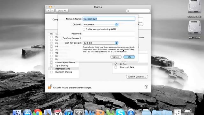Select the Xgrid Sharing service row
The width and height of the screenshot is (204, 115).
(x=63, y=65)
